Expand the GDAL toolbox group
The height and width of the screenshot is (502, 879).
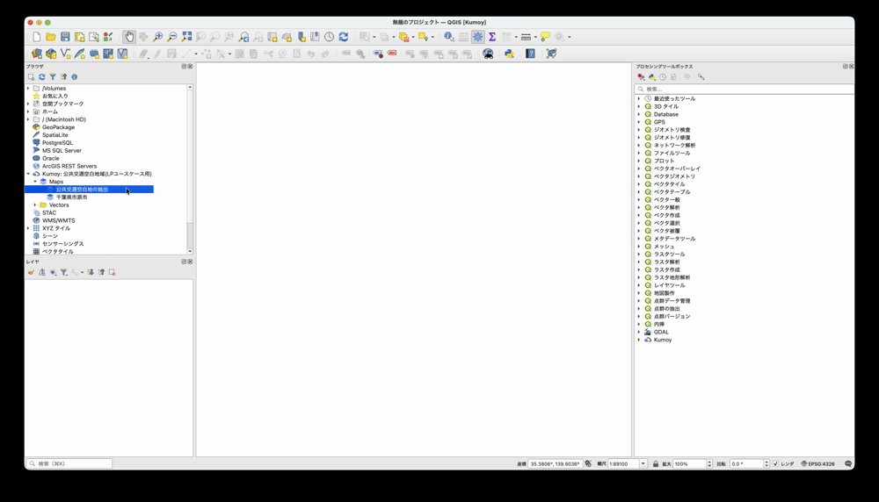tap(638, 332)
